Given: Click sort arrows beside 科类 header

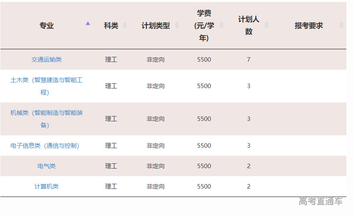Looking at the screenshot, I should point(125,26).
